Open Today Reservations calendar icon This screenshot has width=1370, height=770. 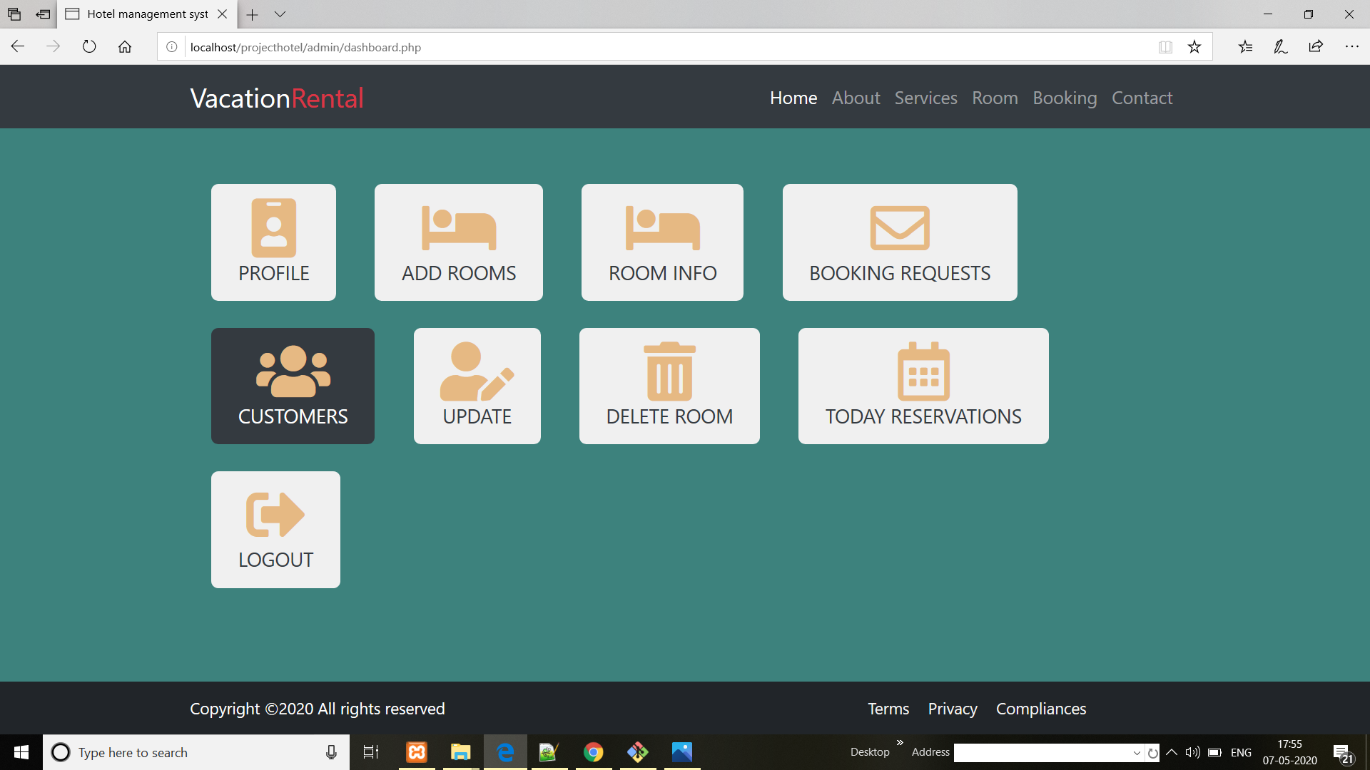coord(923,369)
